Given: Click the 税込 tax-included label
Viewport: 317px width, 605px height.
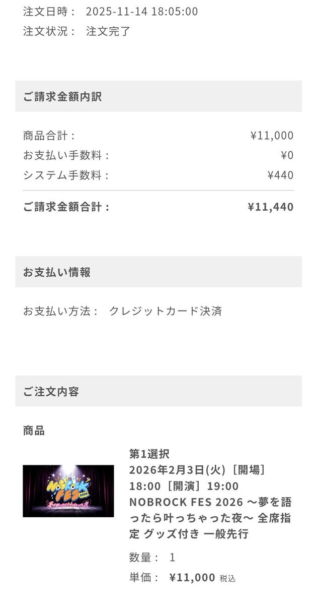Looking at the screenshot, I should [x=227, y=579].
